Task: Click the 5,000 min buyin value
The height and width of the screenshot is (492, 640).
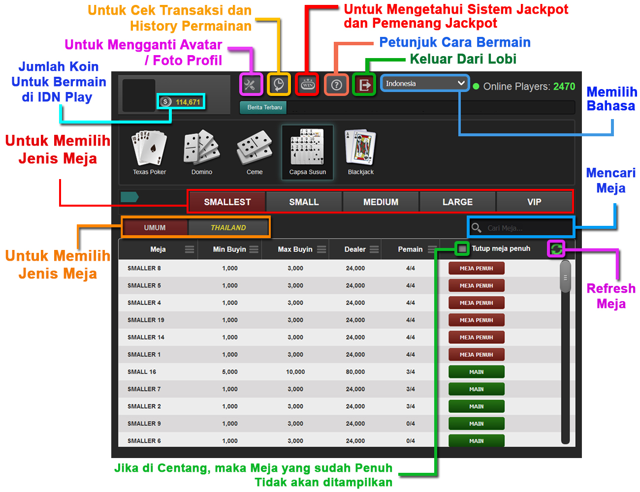Action: pos(230,372)
